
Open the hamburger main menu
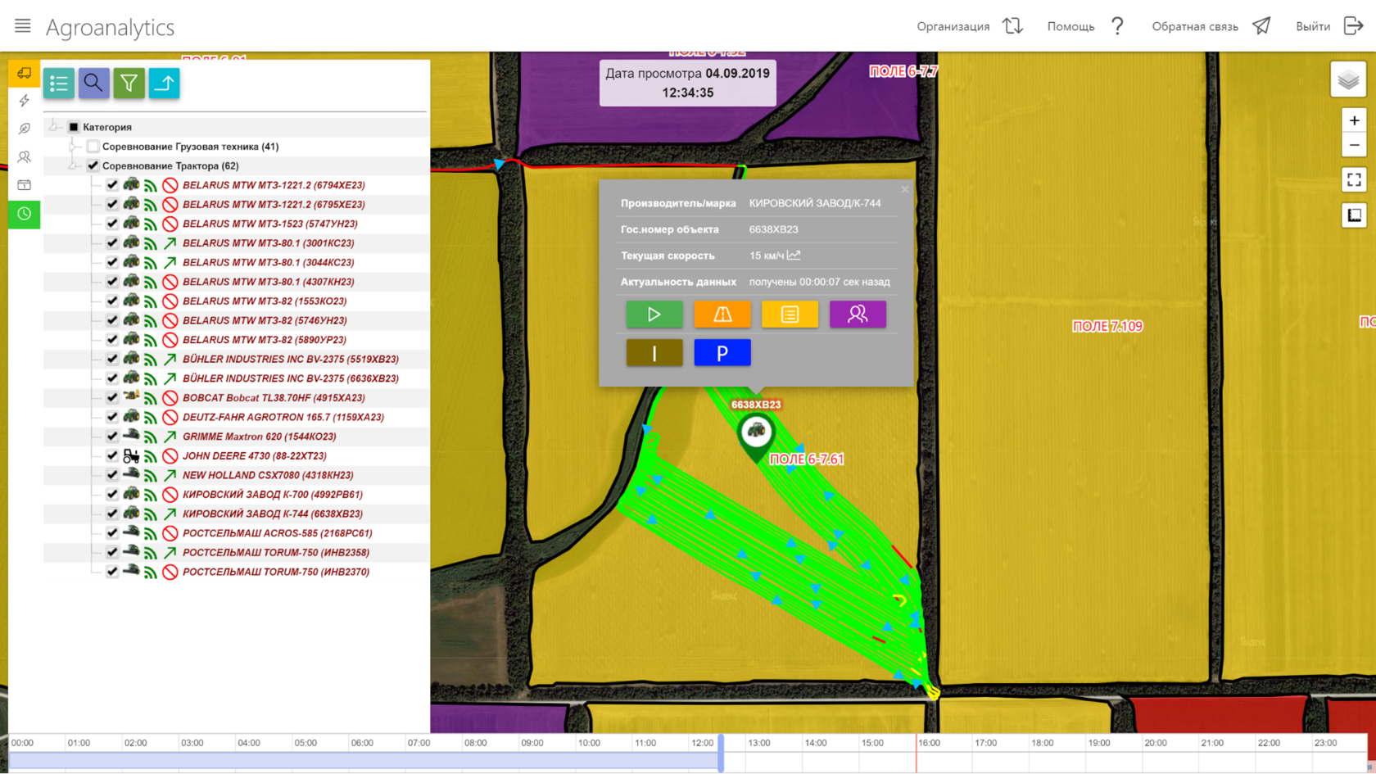(x=23, y=26)
